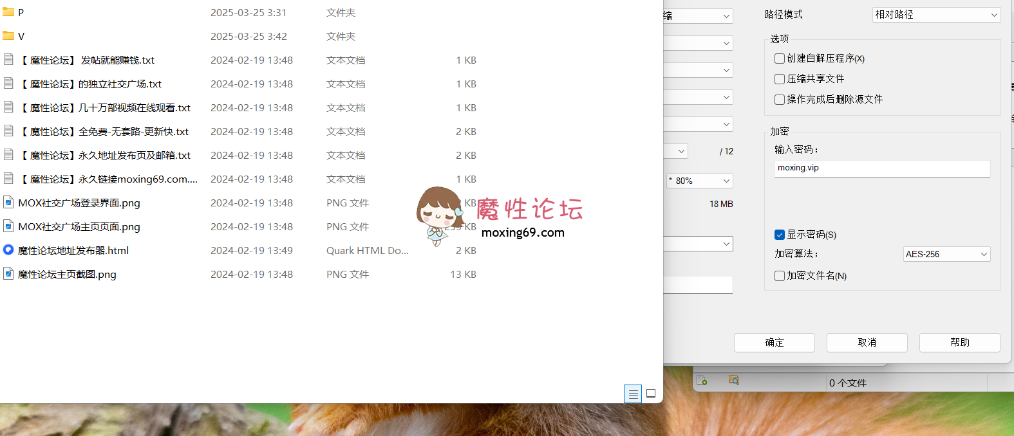The width and height of the screenshot is (1014, 436).
Task: Enable 创建自解压程序 checkbox
Action: tap(780, 59)
